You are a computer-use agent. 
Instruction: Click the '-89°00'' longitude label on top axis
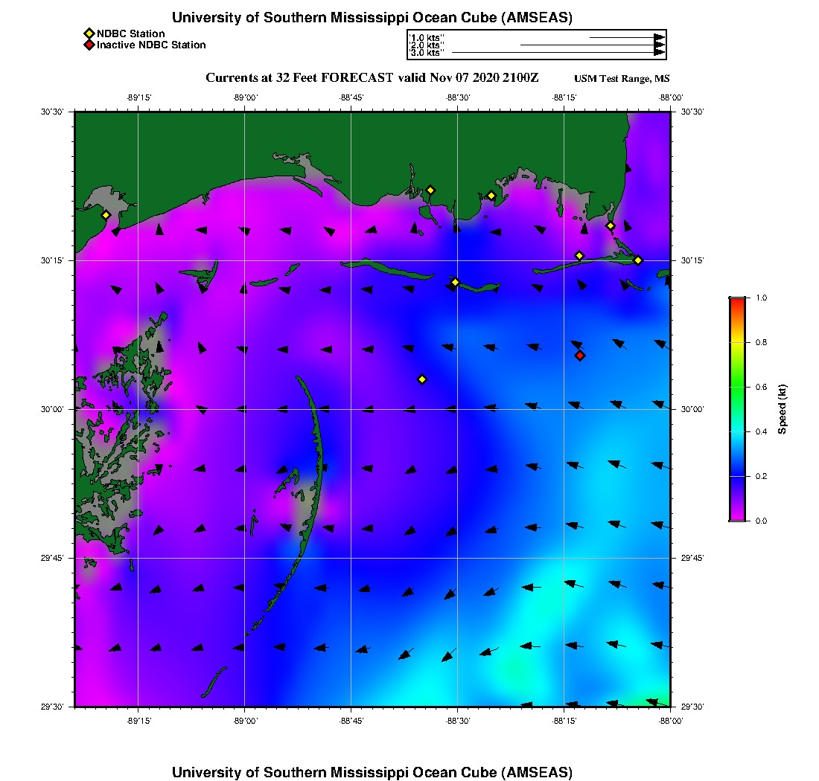click(245, 97)
